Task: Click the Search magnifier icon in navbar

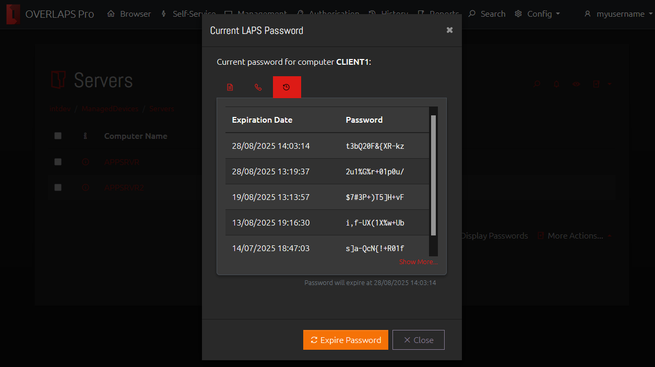Action: click(x=472, y=14)
